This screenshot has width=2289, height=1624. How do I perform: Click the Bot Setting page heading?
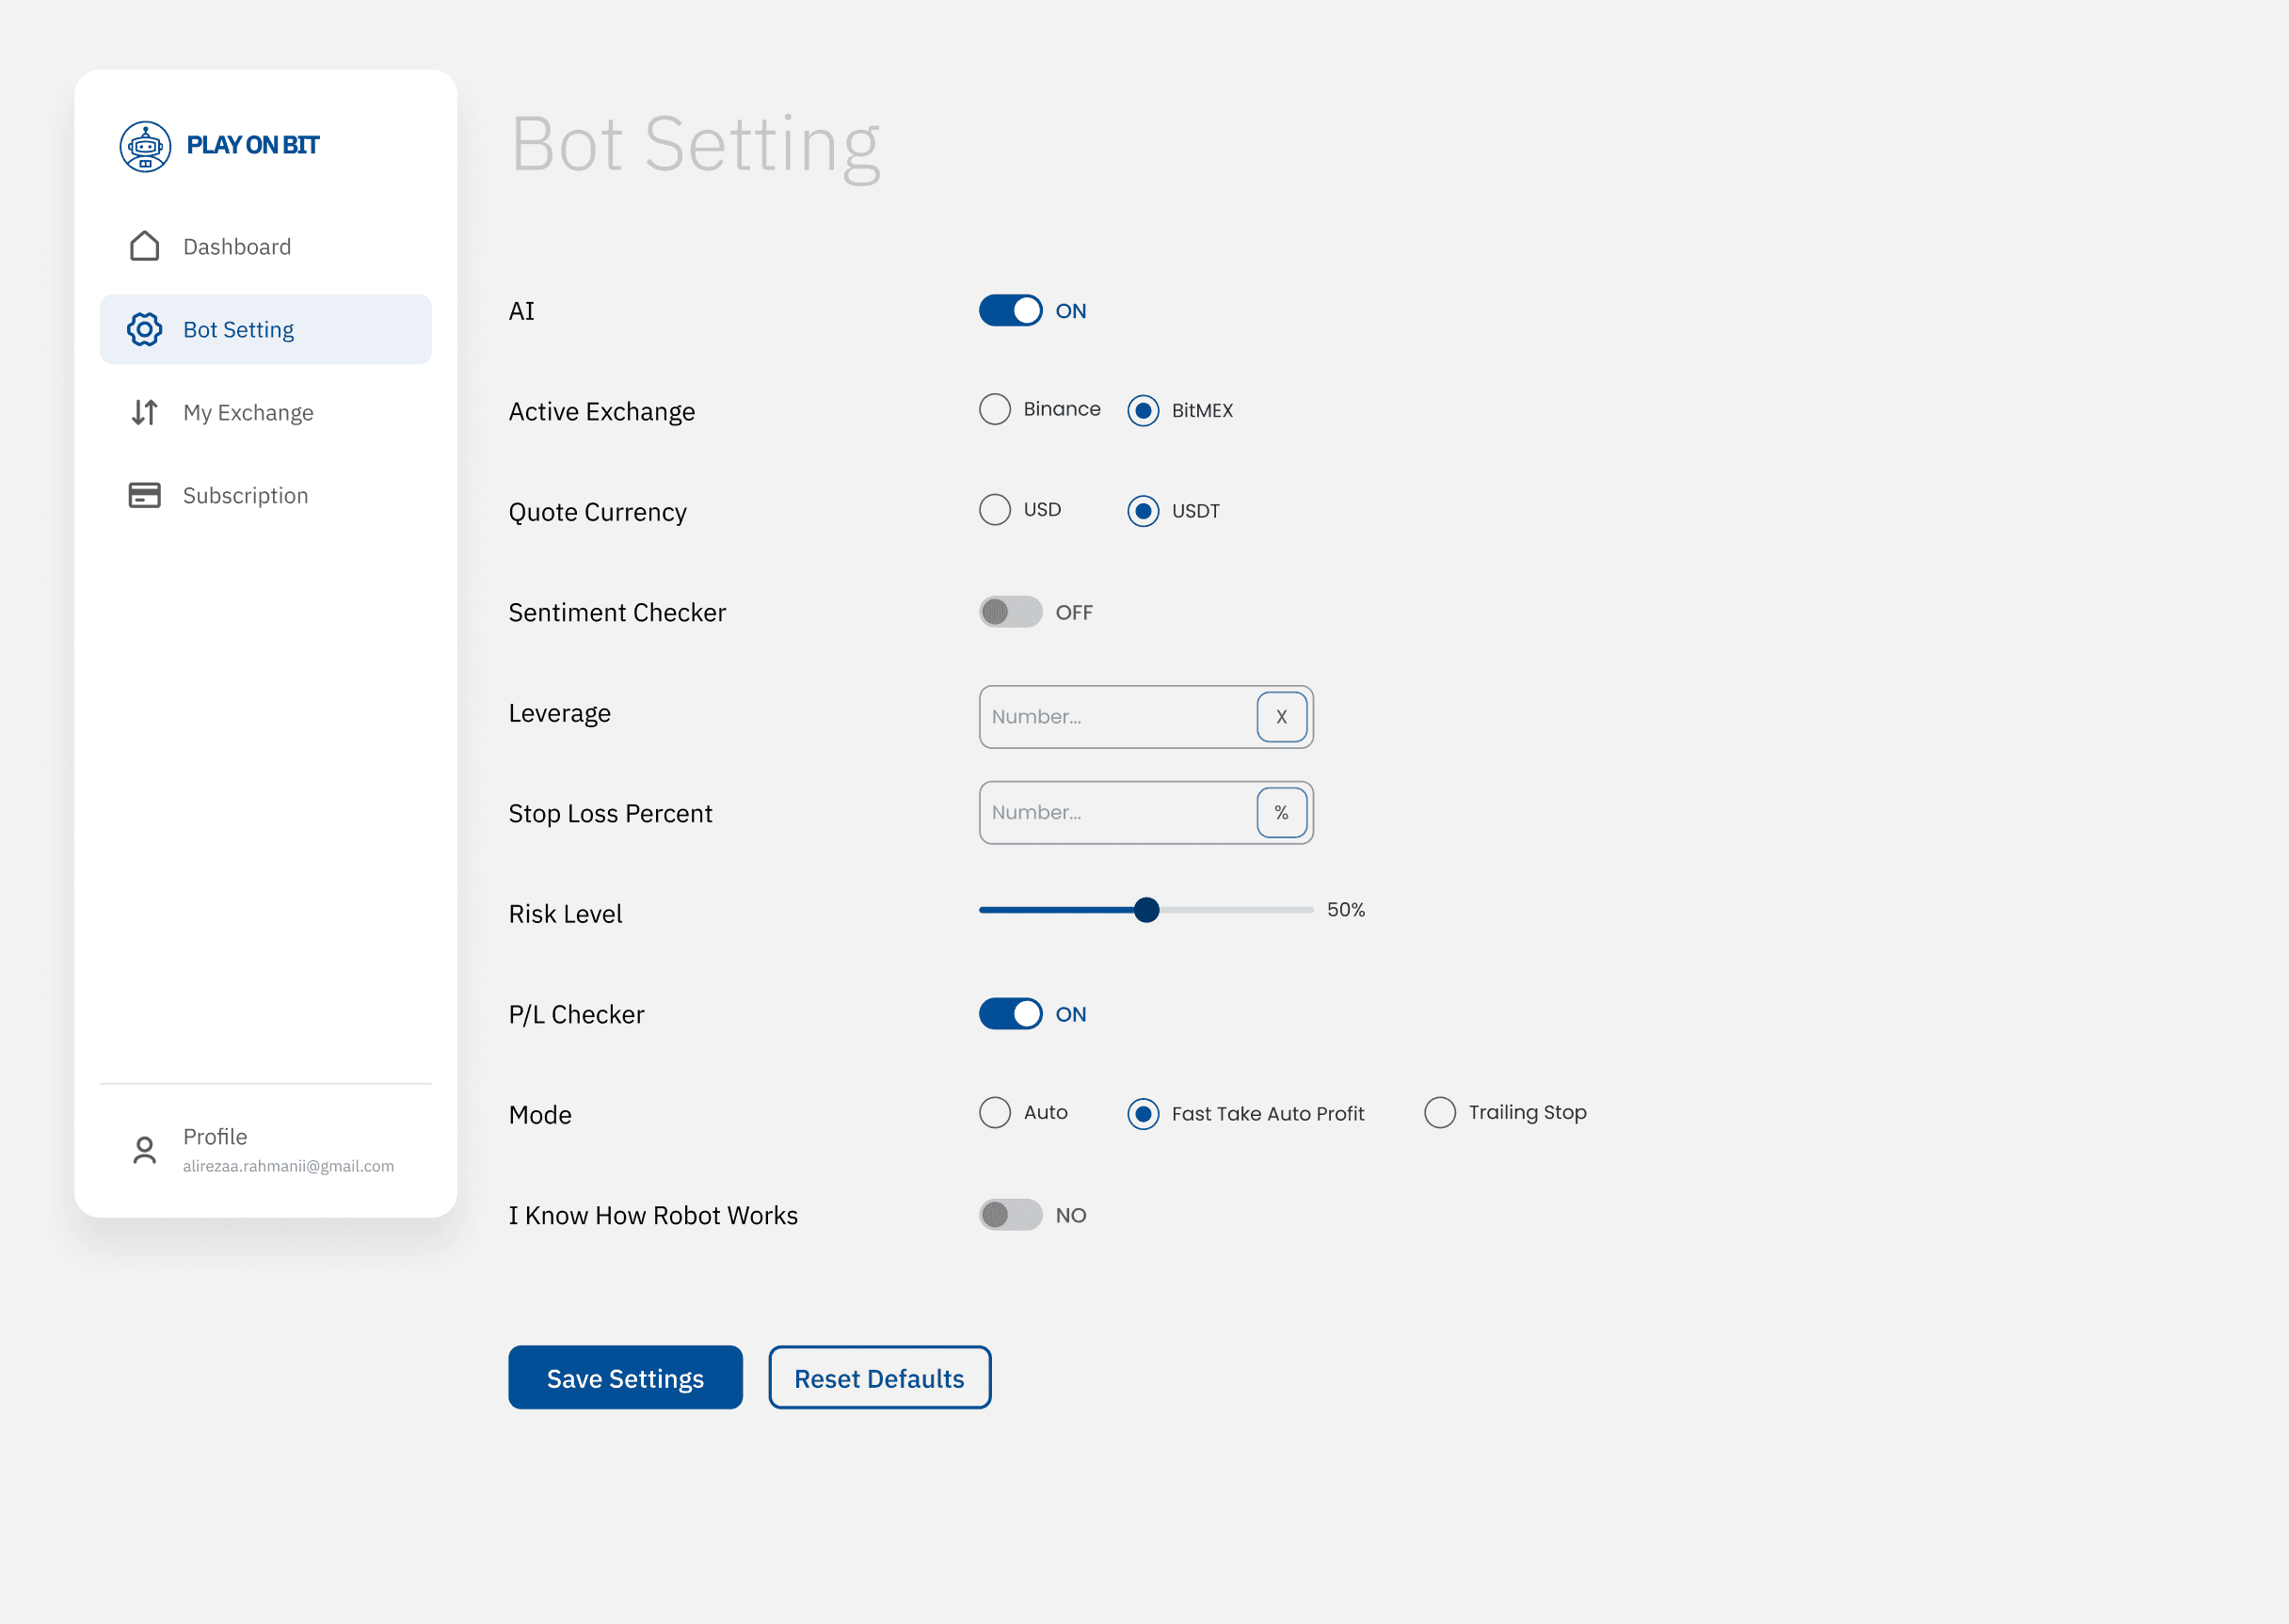[696, 145]
